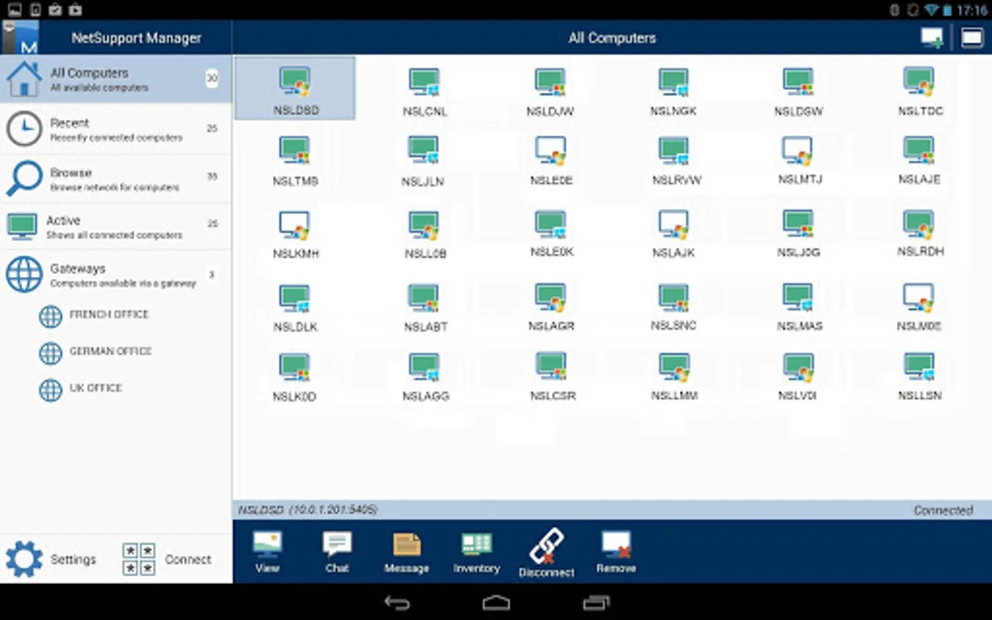Open the GERMAN OFFICE gateway

pyautogui.click(x=110, y=351)
